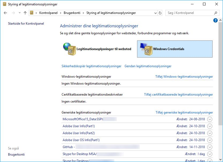Expand Adobe User Info(Part2) chevron
The width and height of the screenshot is (223, 162).
(210, 133)
